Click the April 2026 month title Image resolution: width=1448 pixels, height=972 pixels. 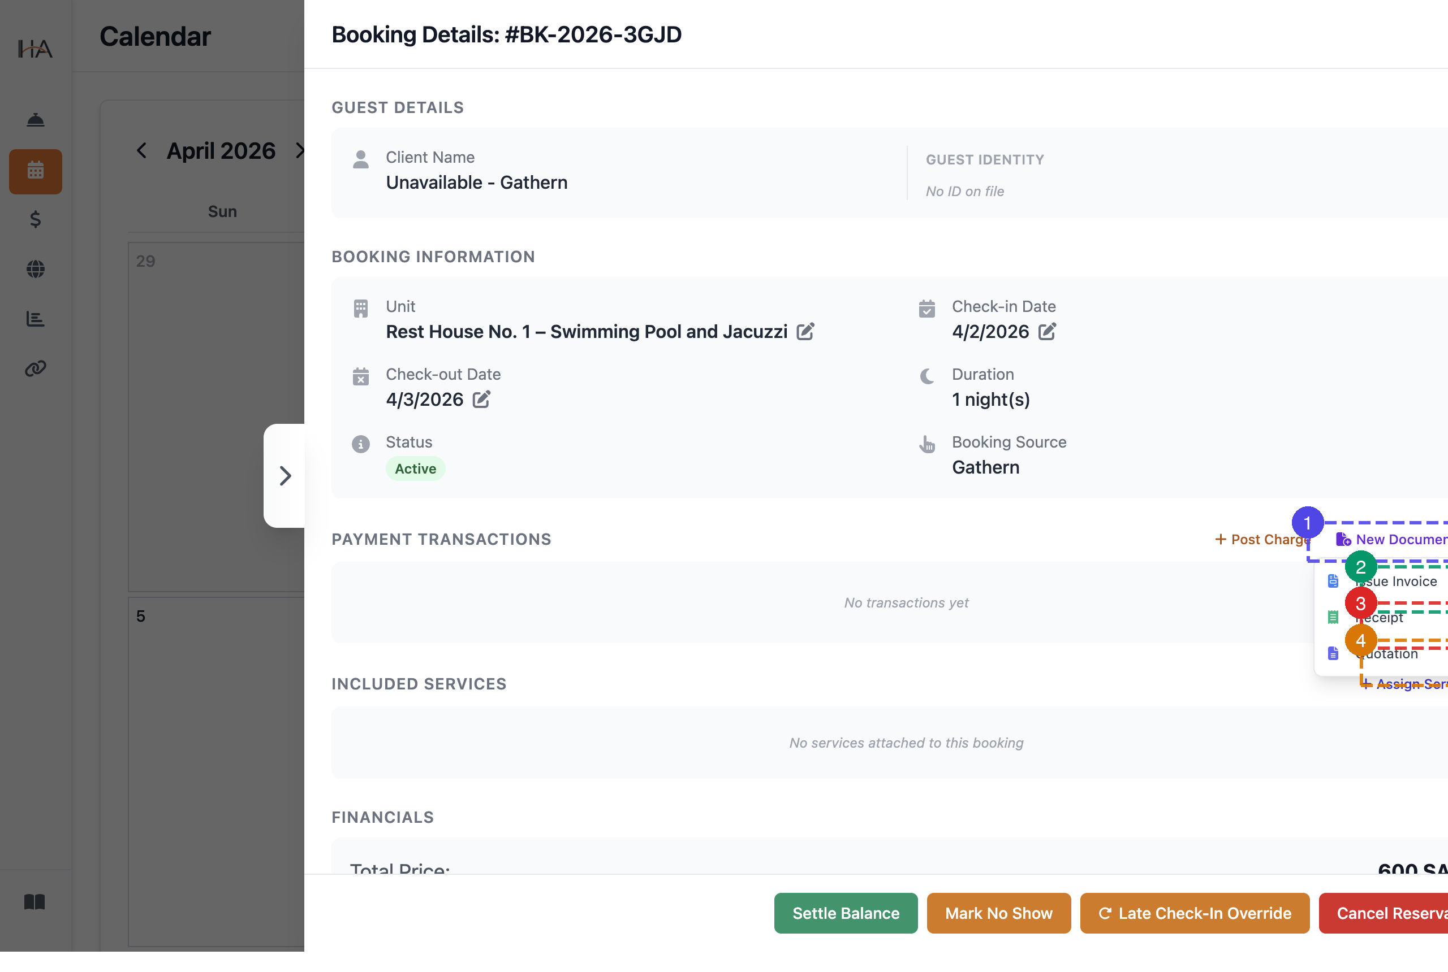pos(221,151)
